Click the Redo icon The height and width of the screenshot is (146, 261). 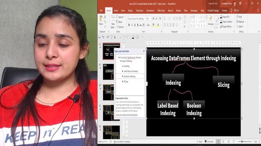click(x=108, y=37)
